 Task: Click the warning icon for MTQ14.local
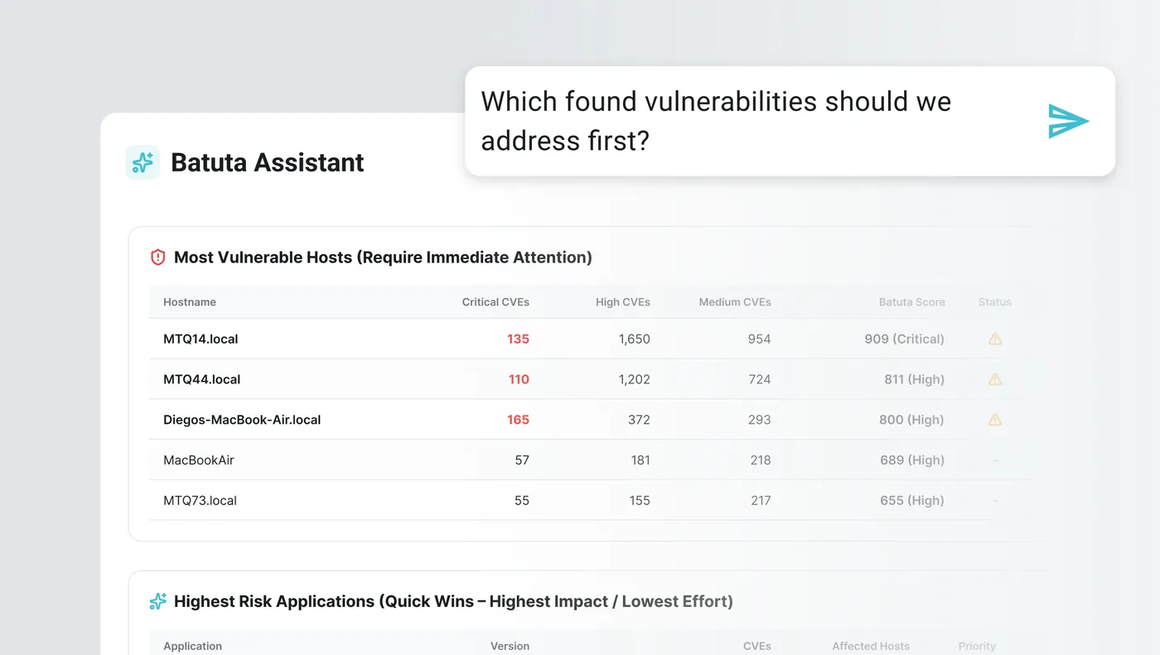pyautogui.click(x=995, y=339)
